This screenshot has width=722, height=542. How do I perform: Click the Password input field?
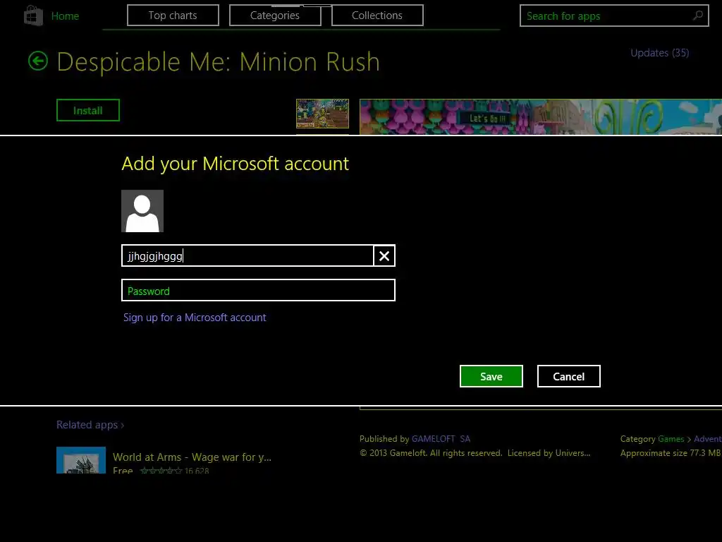coord(258,290)
